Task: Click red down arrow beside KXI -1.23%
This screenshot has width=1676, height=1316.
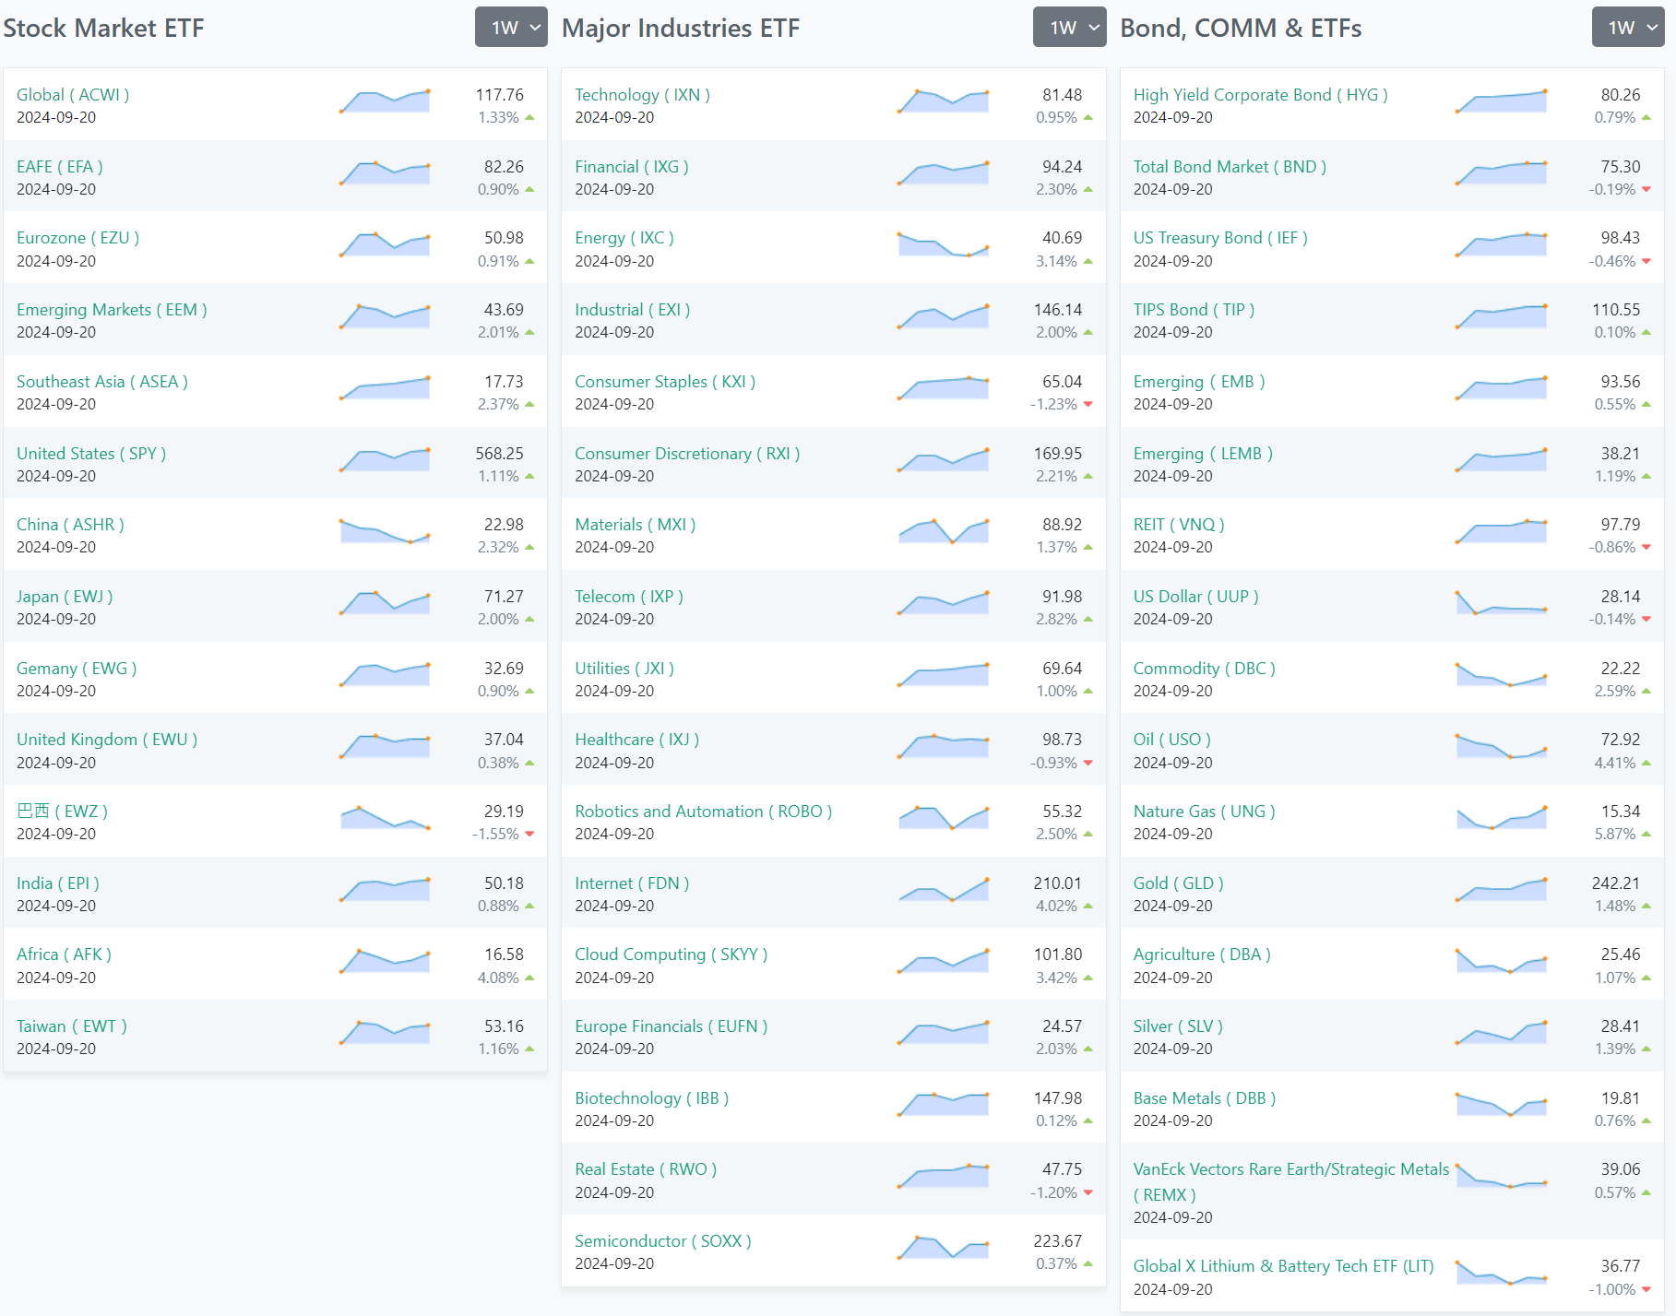Action: (1088, 404)
